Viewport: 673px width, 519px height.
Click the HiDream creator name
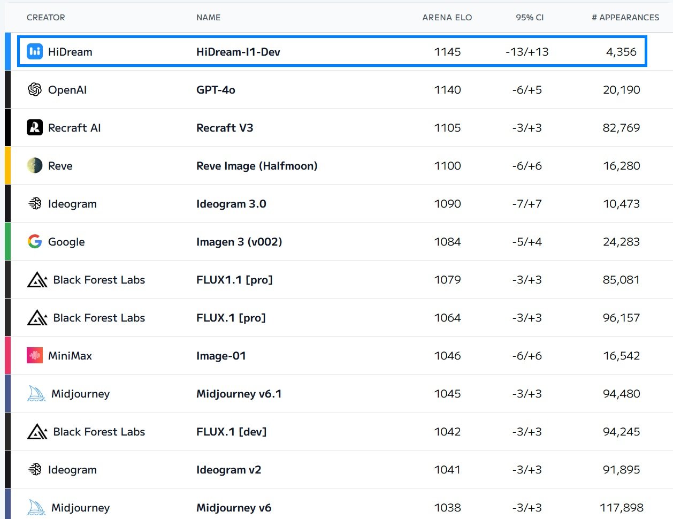tap(70, 52)
